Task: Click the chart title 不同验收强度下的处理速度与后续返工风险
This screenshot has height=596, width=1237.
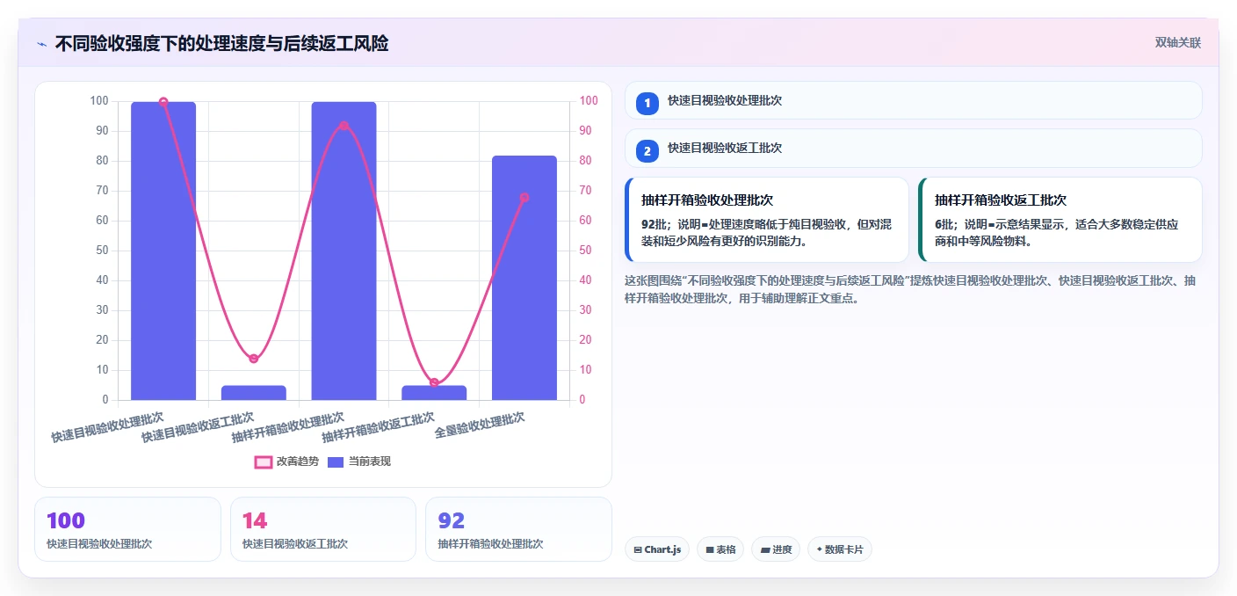Action: coord(221,44)
